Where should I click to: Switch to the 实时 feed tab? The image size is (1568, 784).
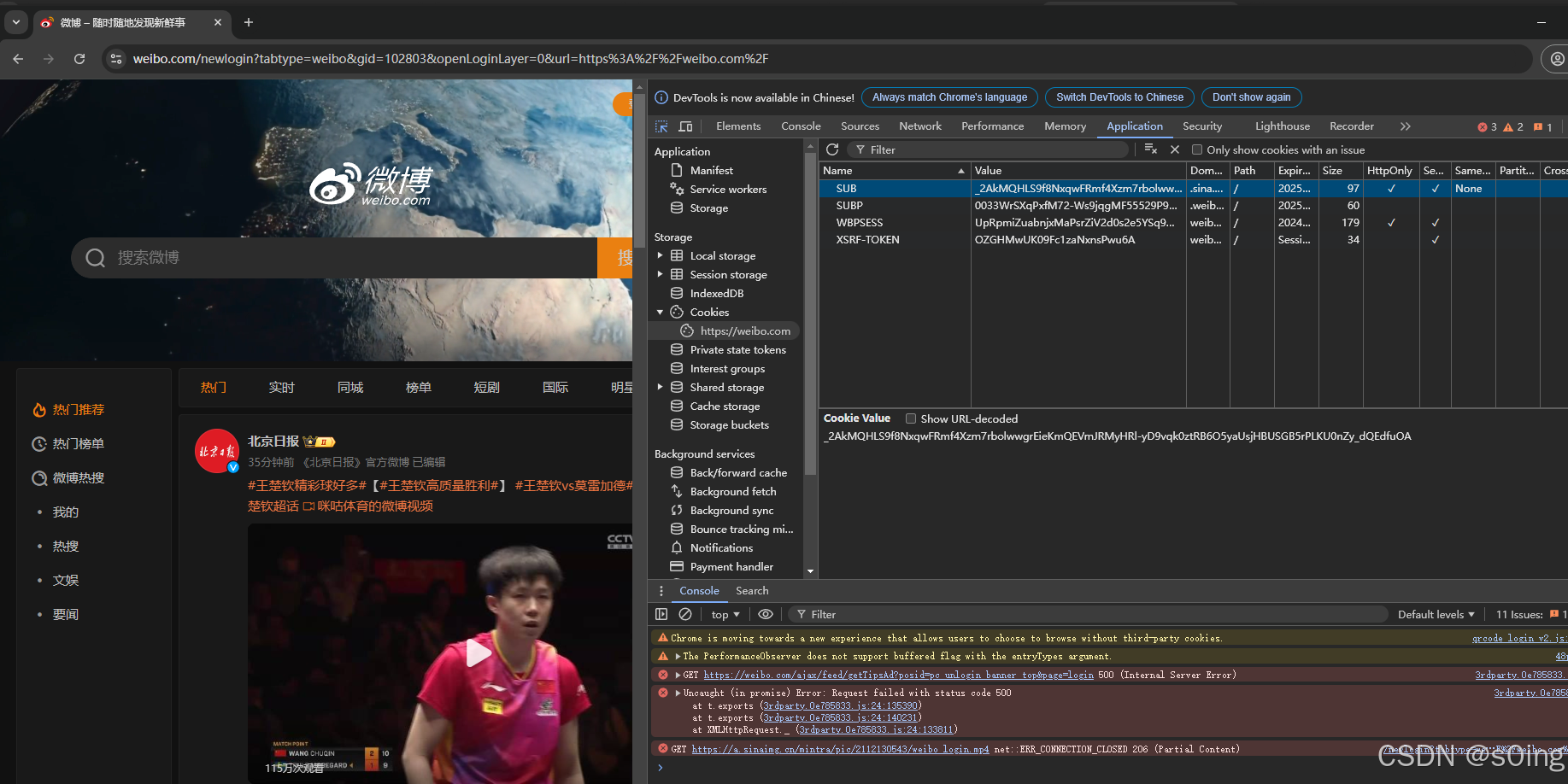click(282, 388)
